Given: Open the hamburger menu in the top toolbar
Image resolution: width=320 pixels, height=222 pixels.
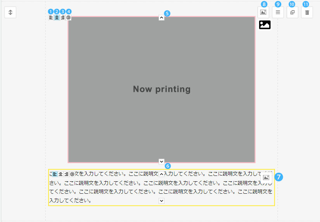Looking at the screenshot, I should (278, 12).
